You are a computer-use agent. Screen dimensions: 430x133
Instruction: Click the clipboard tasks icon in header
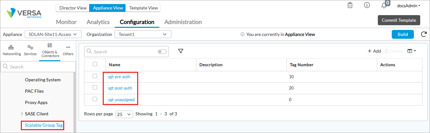pos(350,5)
